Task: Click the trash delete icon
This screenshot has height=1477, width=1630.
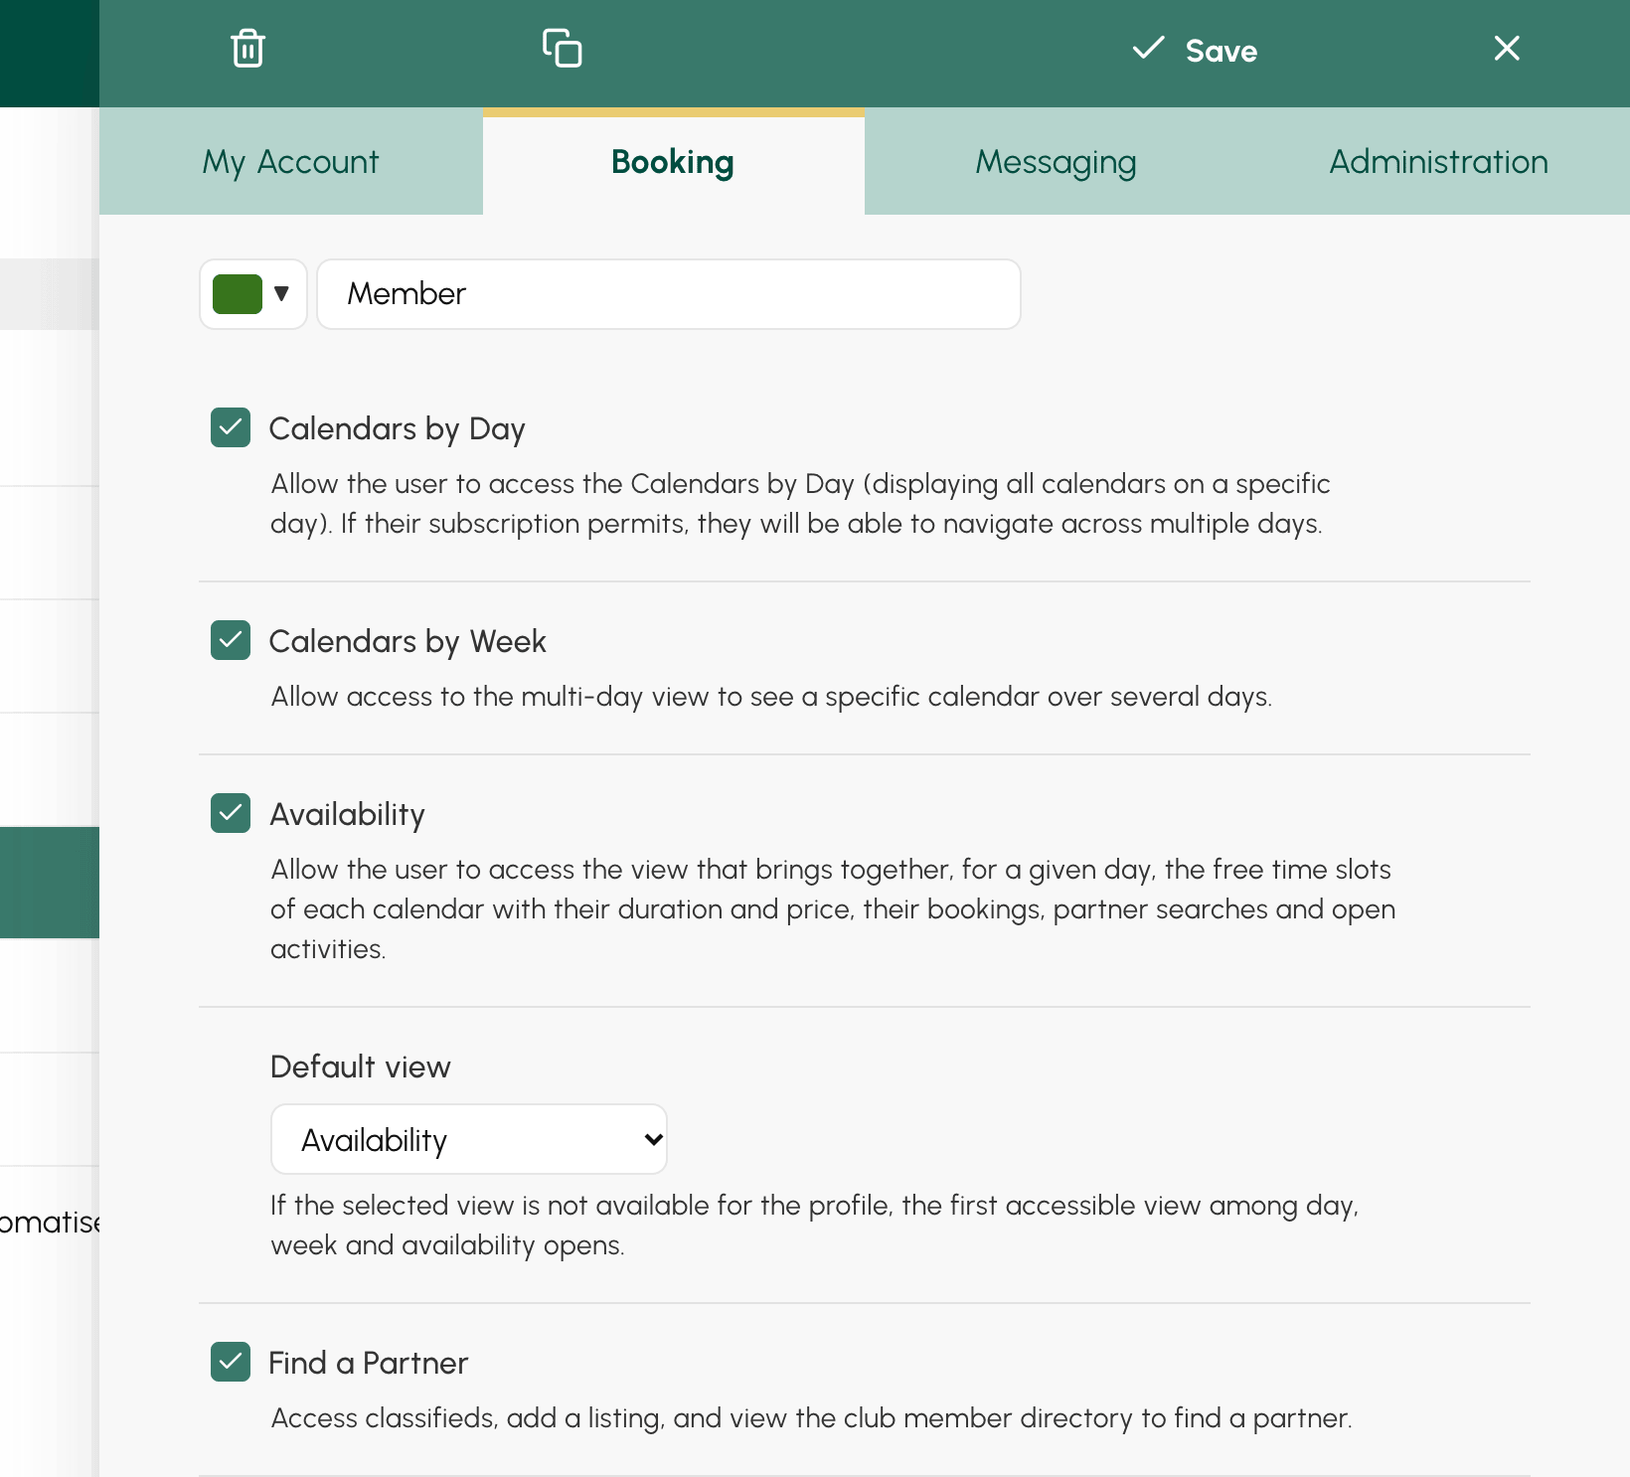Action: point(247,48)
